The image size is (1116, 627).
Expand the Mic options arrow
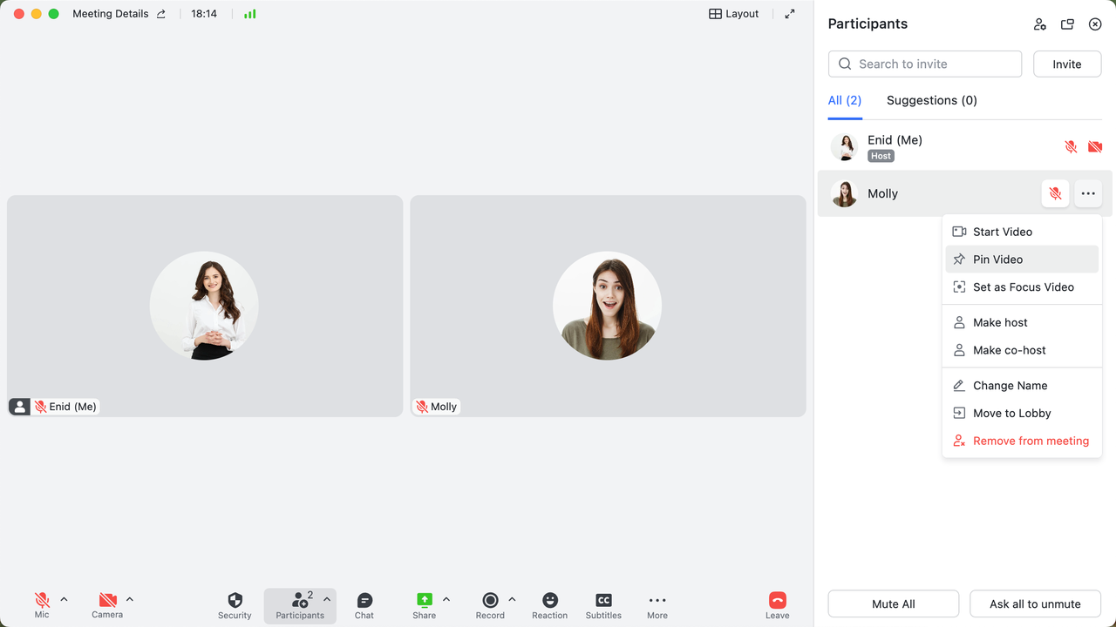(x=64, y=599)
